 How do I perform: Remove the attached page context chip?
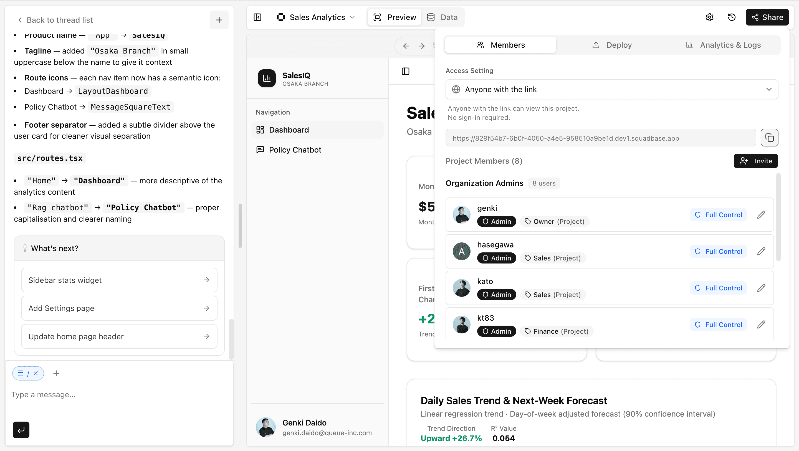coord(36,373)
